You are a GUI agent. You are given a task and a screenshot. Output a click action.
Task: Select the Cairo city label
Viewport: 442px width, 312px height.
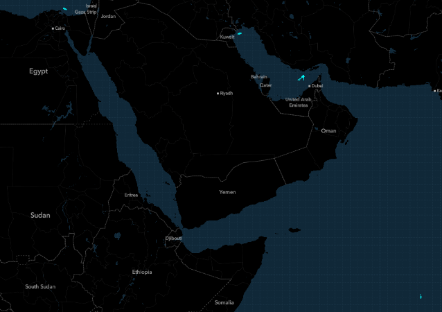[59, 28]
